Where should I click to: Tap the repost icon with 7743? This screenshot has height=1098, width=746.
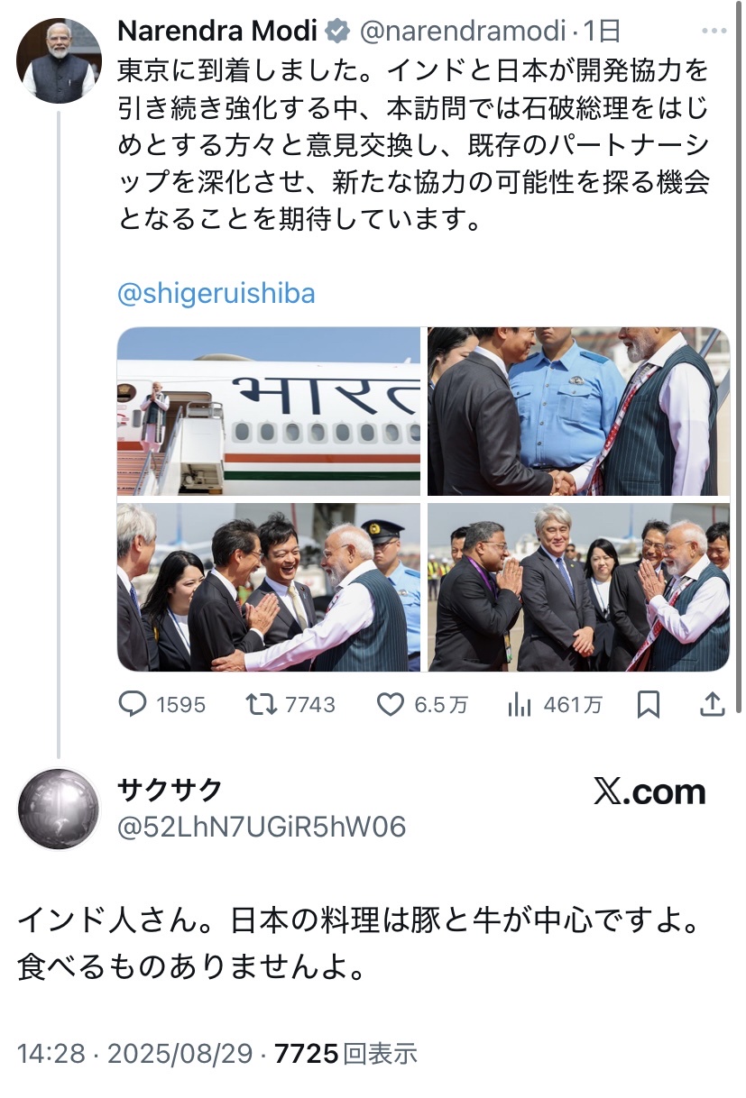262,704
